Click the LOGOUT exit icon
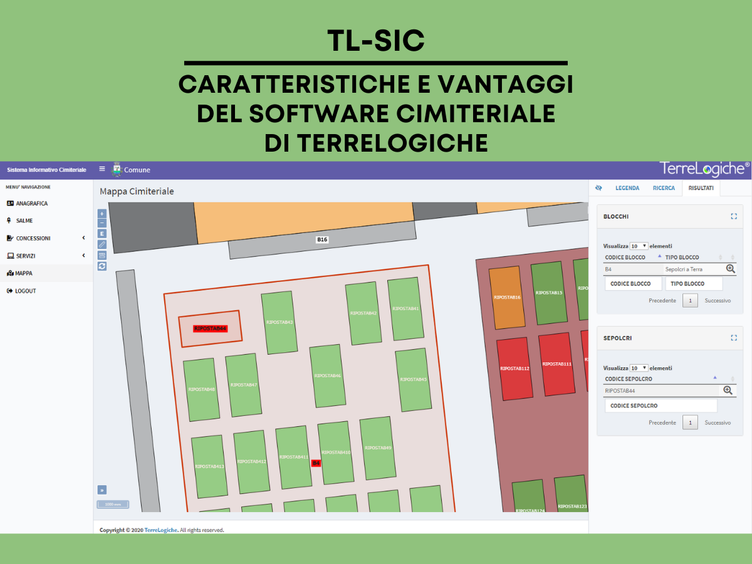 tap(10, 291)
